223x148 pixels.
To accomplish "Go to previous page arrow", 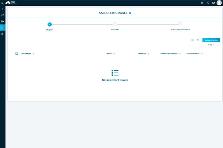I will tap(213, 45).
